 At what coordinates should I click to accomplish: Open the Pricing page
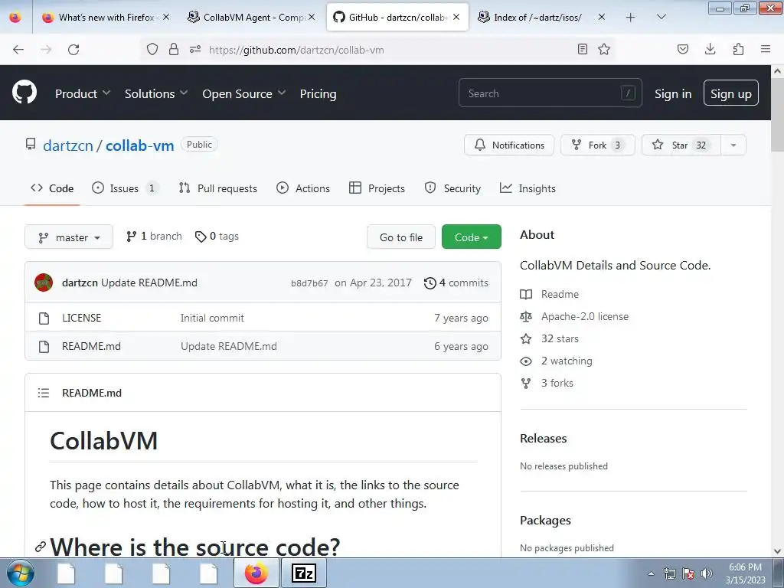[318, 93]
